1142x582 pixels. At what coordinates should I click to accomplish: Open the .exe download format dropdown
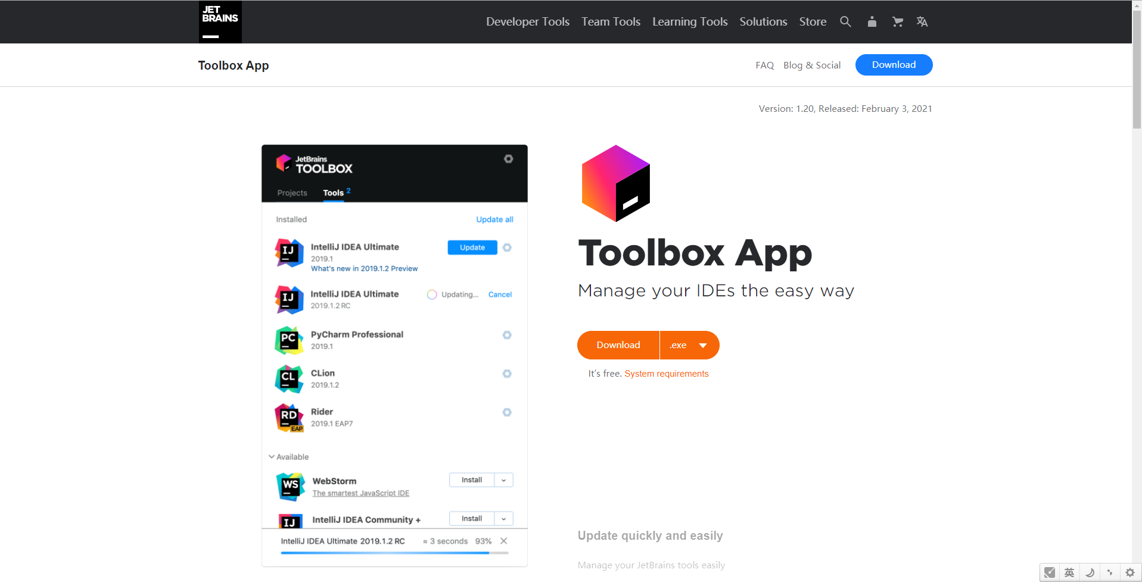pyautogui.click(x=689, y=345)
